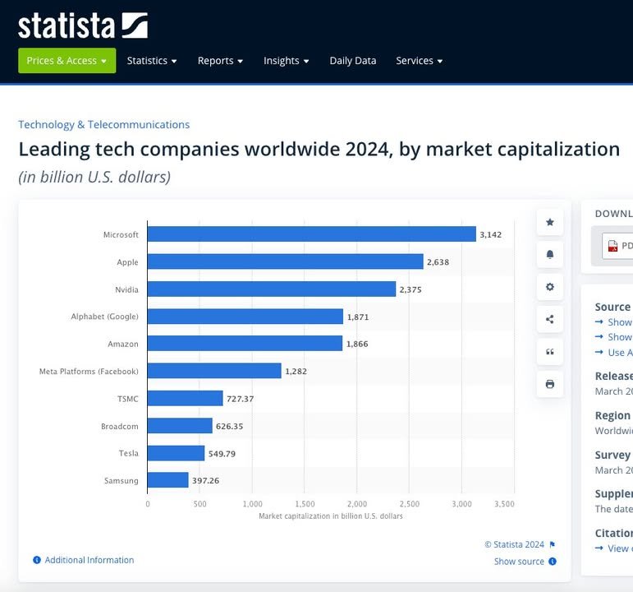Click the PDF download icon

click(612, 245)
